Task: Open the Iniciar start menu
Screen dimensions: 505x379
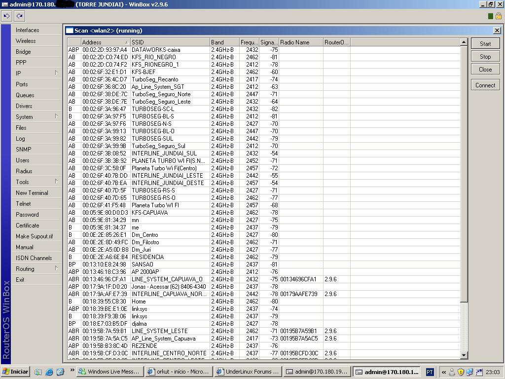Action: tap(15, 372)
